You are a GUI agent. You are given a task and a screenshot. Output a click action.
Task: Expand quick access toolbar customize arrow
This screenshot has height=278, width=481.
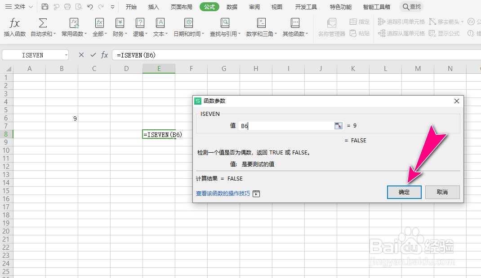point(112,7)
